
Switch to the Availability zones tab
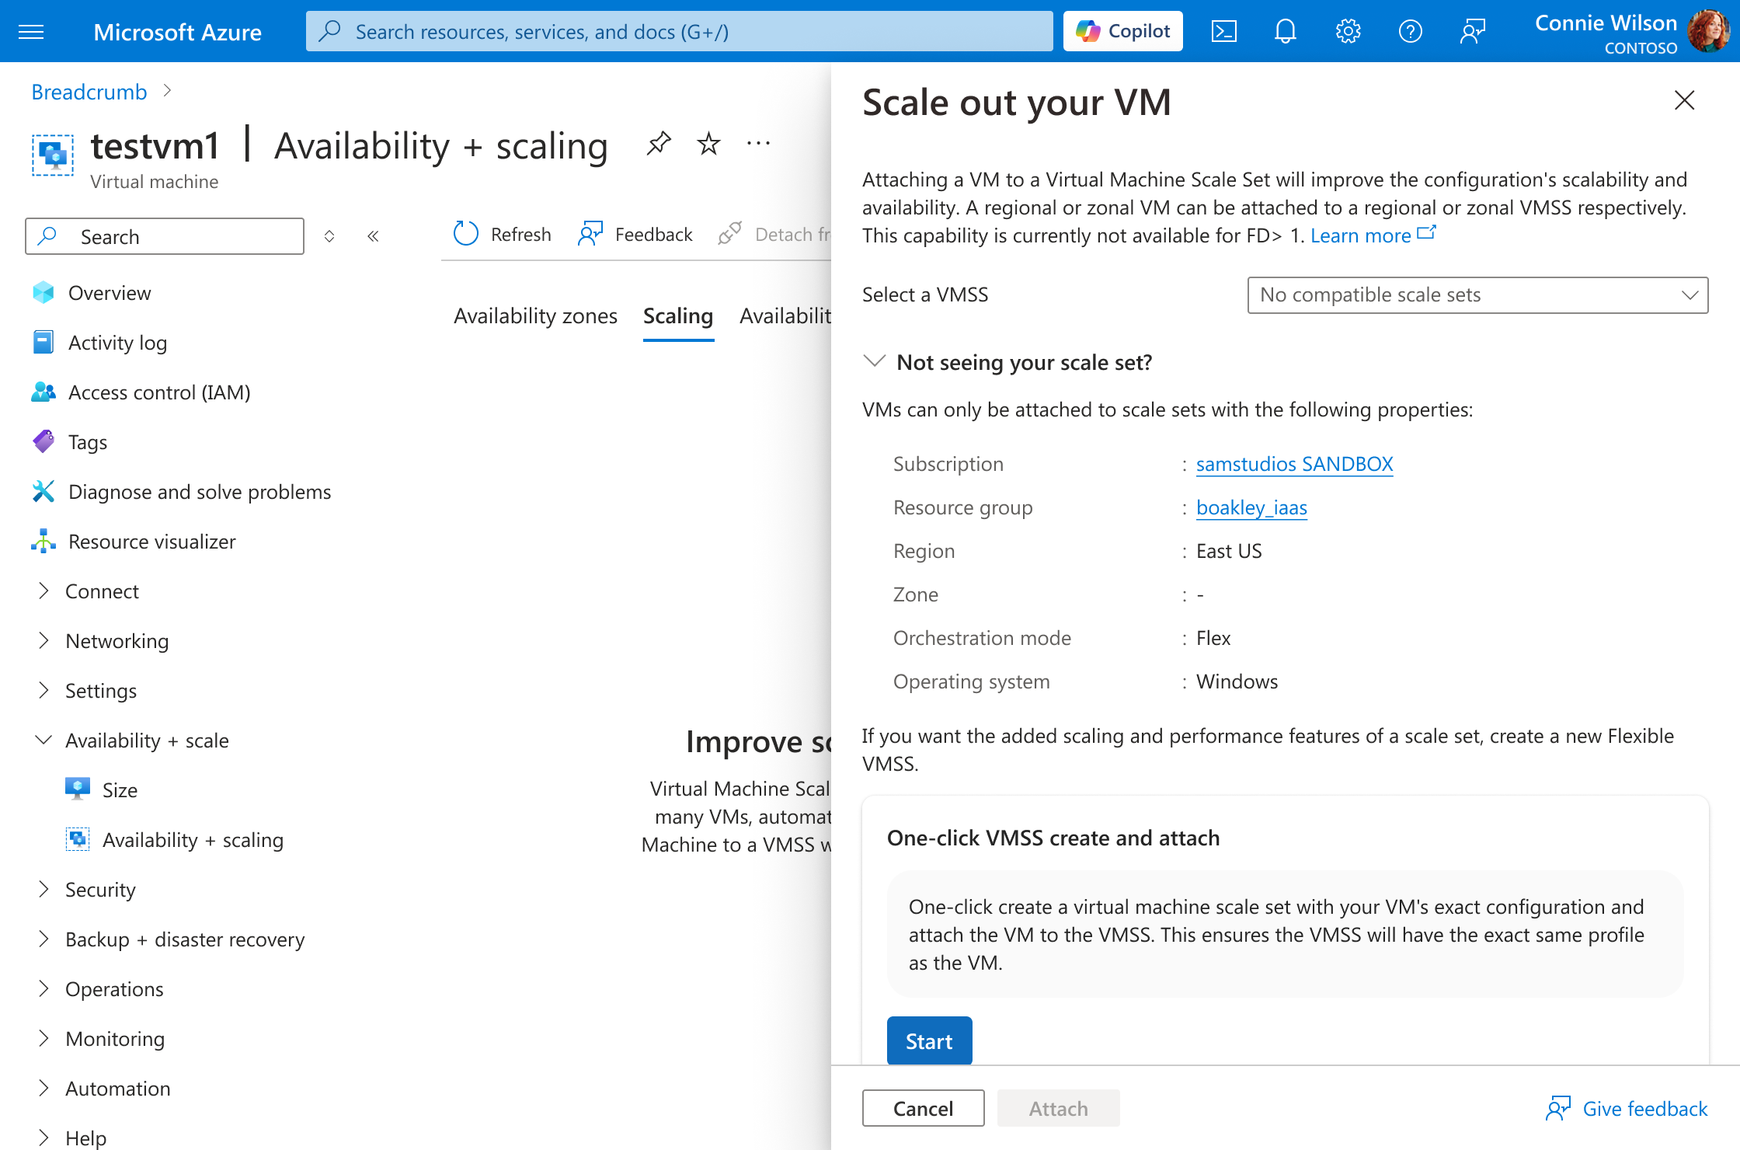535,316
